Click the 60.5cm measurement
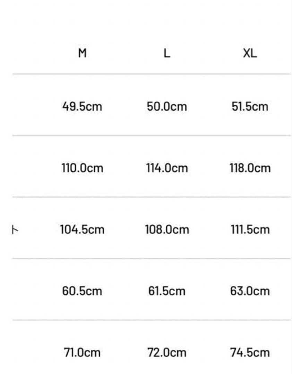 82,291
